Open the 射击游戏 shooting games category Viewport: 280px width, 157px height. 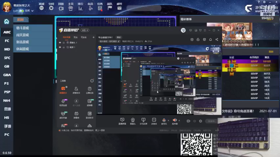pos(33,42)
